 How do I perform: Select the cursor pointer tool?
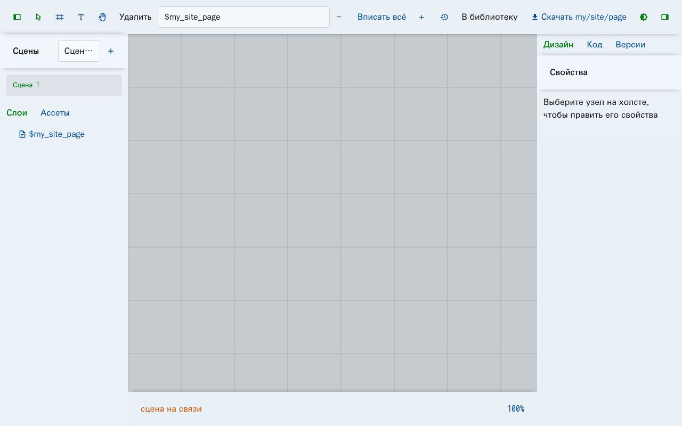[38, 17]
